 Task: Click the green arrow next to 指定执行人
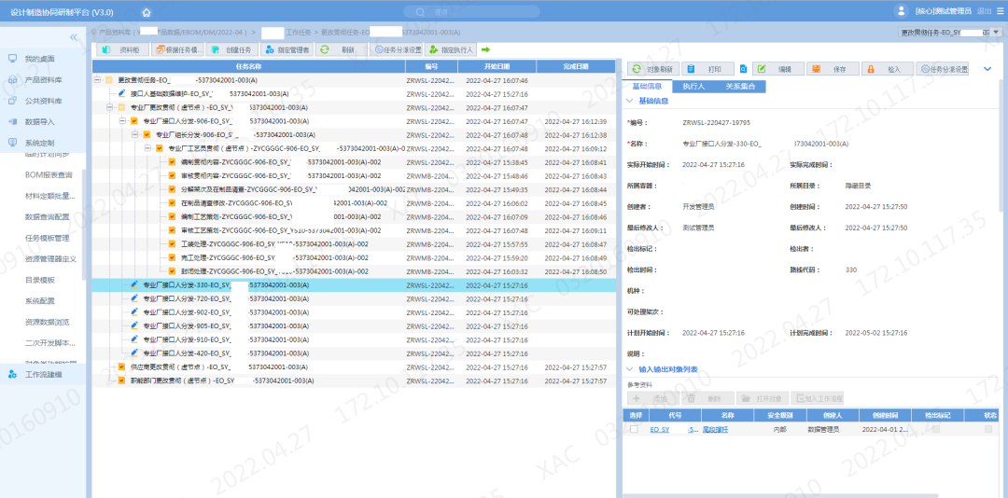click(x=485, y=49)
